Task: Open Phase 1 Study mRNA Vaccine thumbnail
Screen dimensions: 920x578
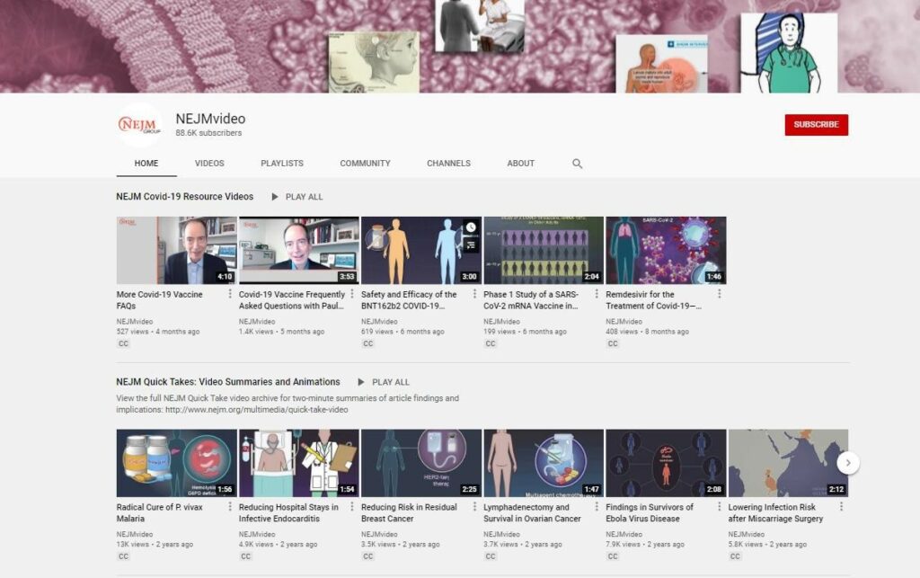Action: tap(544, 251)
